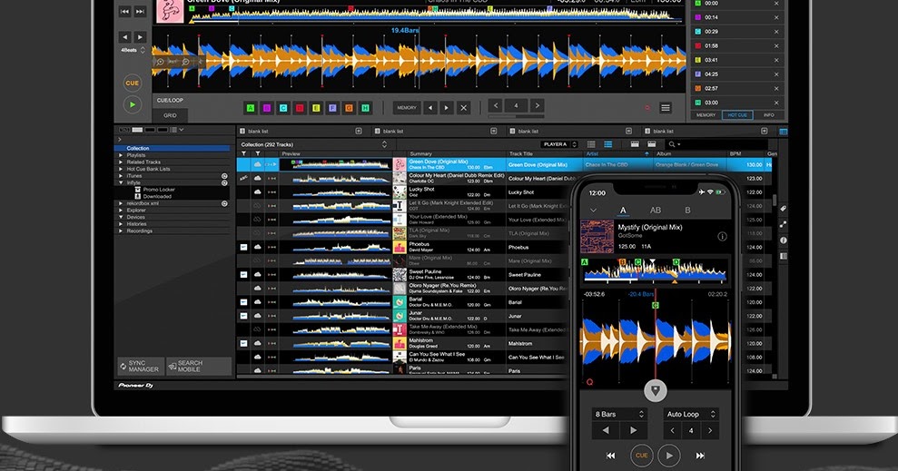Collapse phone player with down chevron

click(593, 210)
